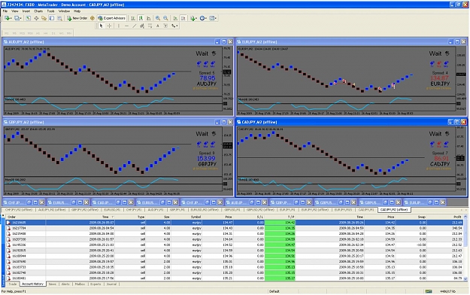Open the Templates toolbar icon
This screenshot has width=470, height=295.
pyautogui.click(x=211, y=18)
